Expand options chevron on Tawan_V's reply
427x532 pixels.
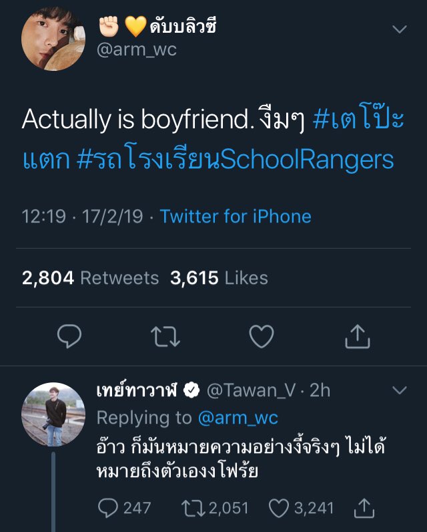(399, 390)
